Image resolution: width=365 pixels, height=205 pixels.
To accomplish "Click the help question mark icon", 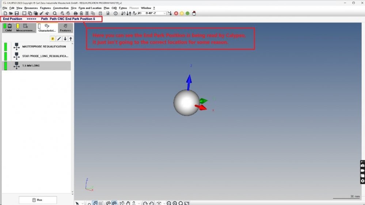I will [115, 13].
